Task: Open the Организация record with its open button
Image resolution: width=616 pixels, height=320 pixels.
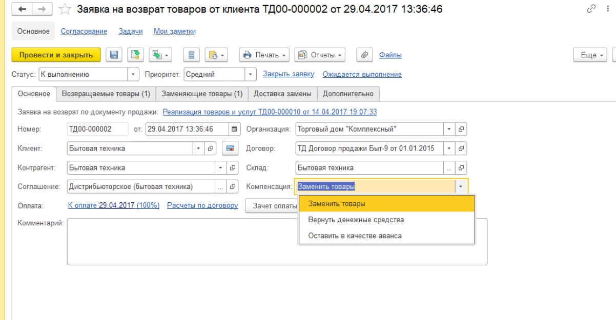Action: click(x=461, y=129)
